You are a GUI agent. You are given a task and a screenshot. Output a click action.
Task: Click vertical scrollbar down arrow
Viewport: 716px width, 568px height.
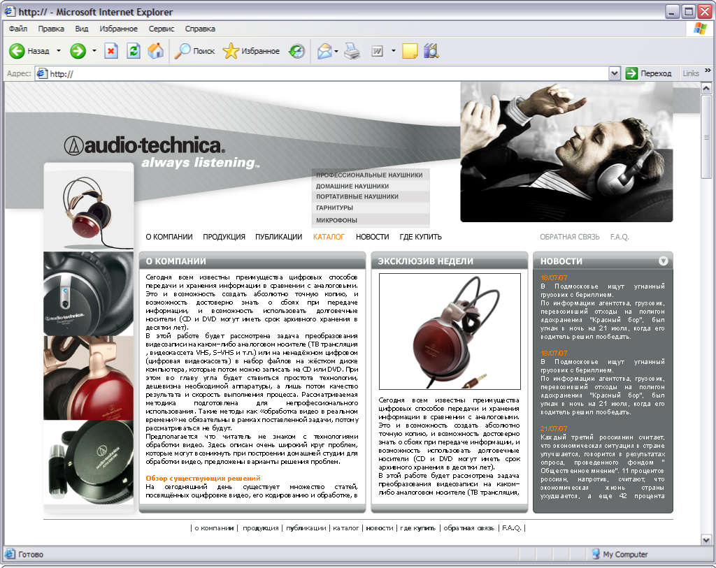[x=706, y=540]
